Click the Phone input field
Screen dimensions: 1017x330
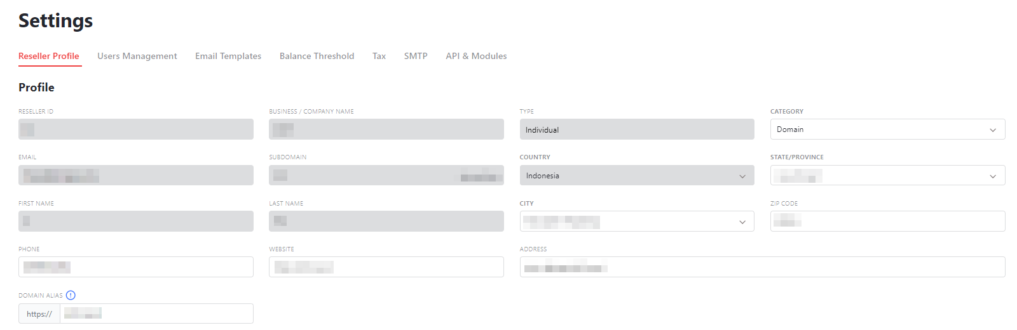136,267
